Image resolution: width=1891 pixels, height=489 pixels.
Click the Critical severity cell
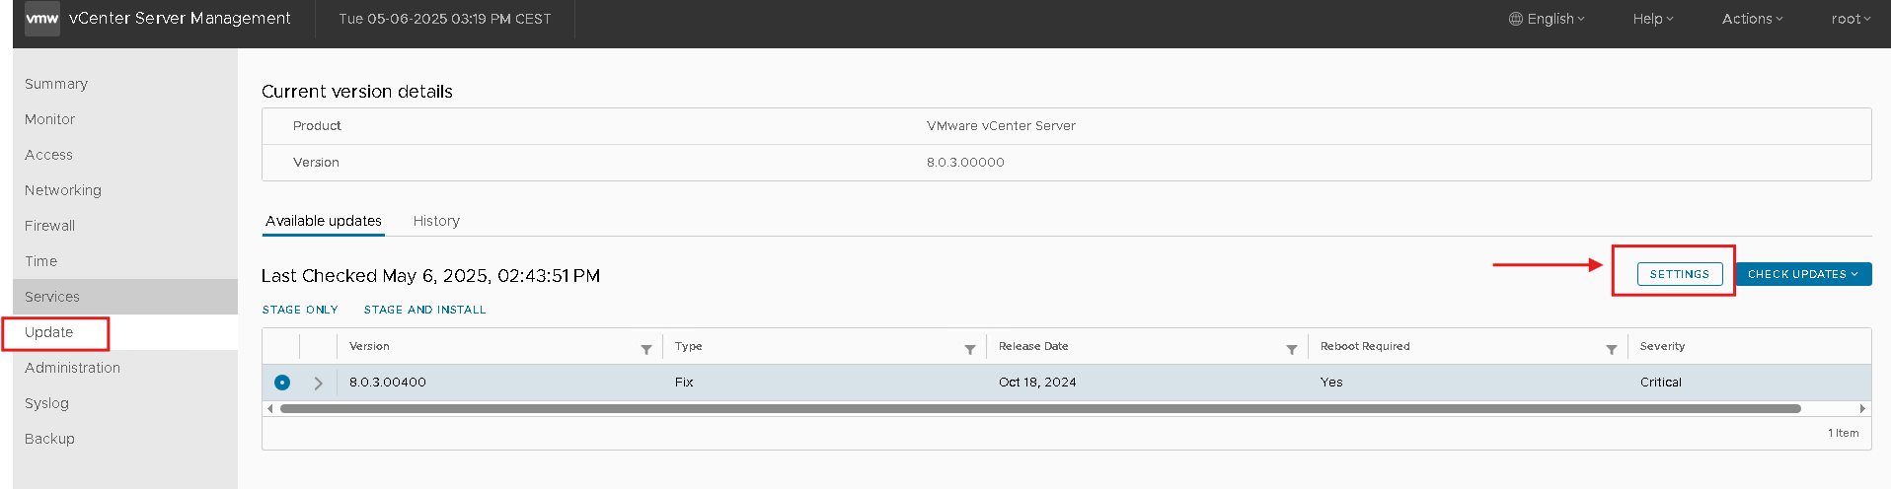[1661, 383]
